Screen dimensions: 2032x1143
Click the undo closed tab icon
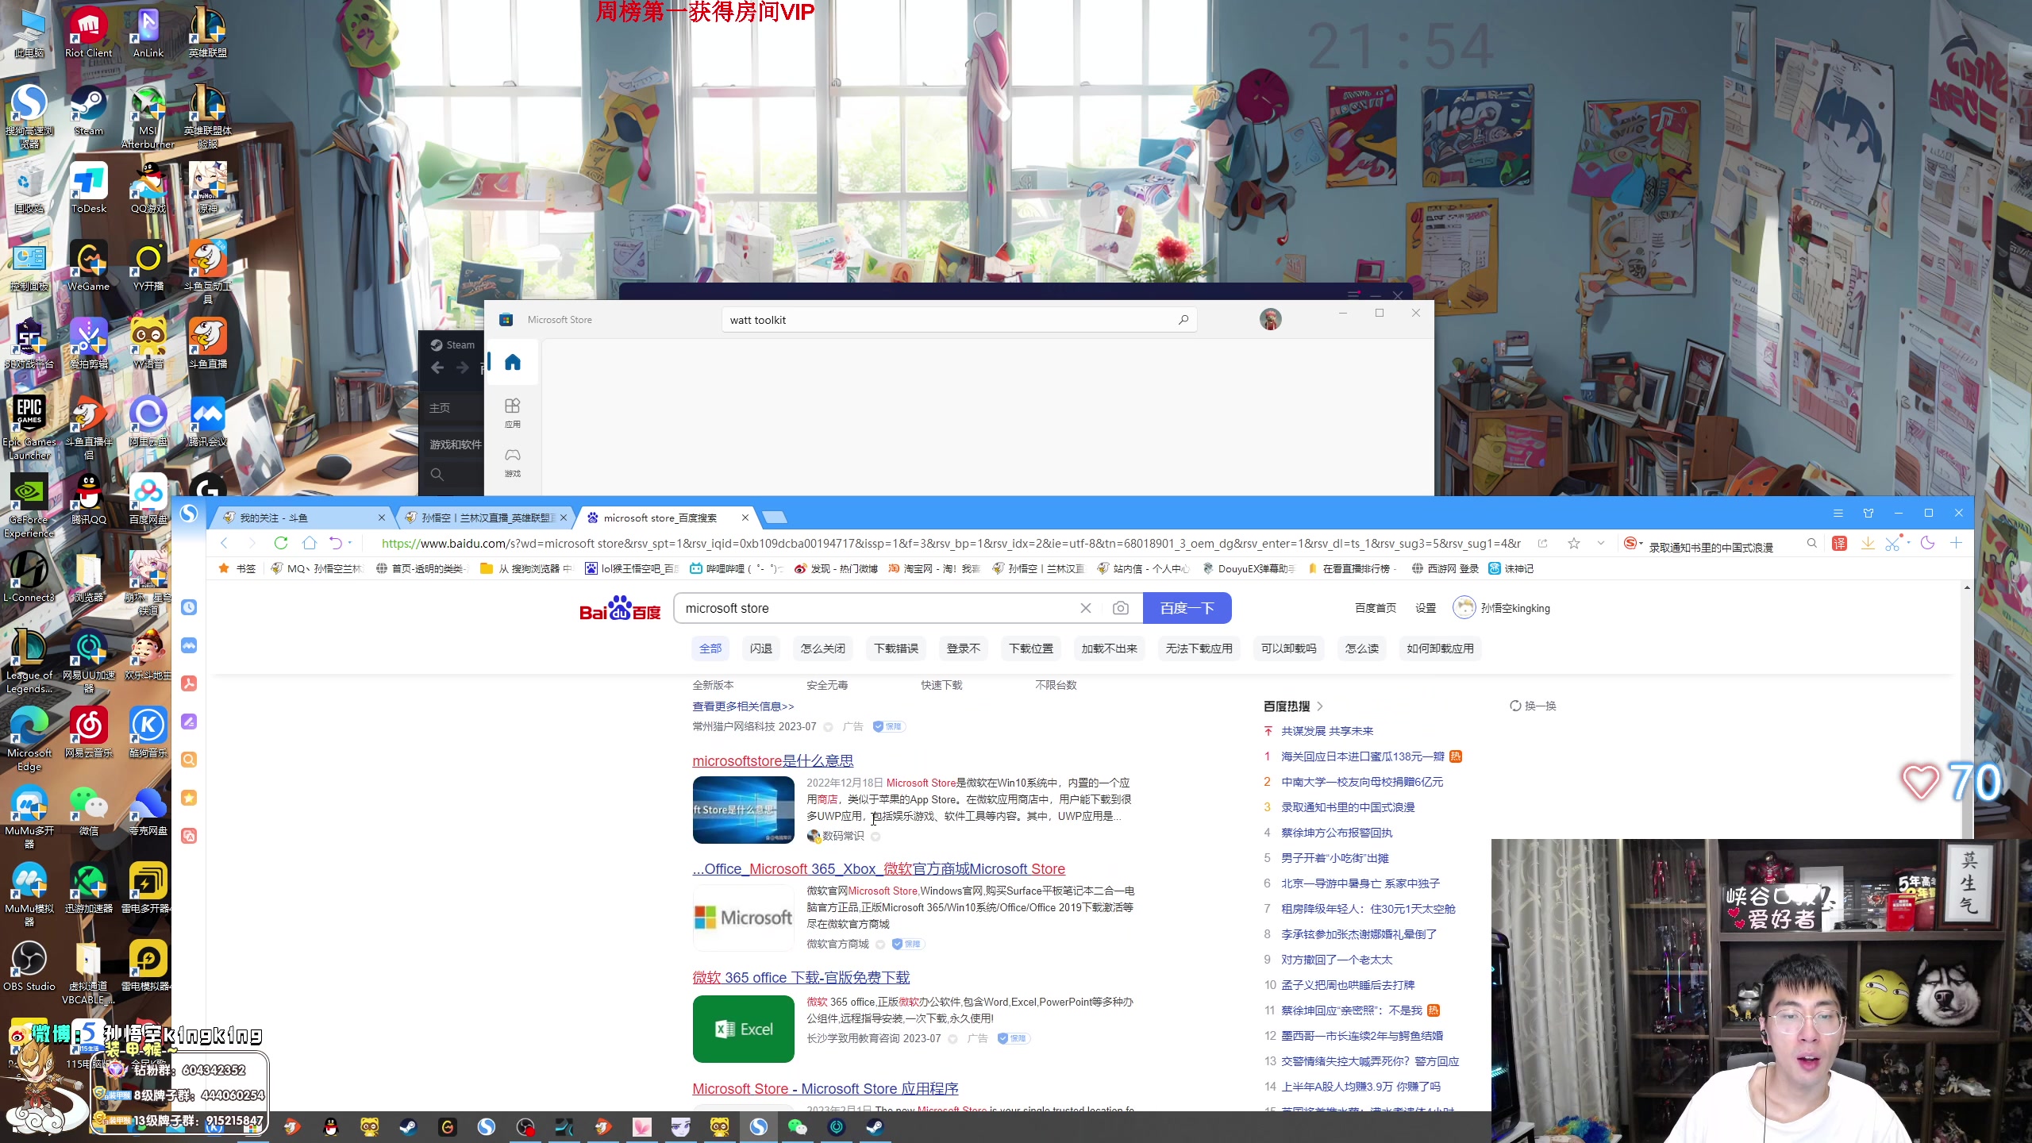[336, 543]
